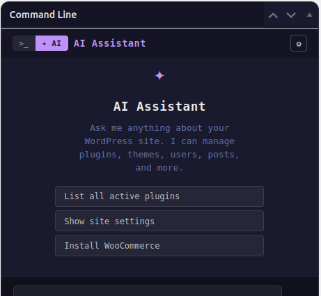The height and width of the screenshot is (296, 321).
Task: Move Command Line widget down
Action: [x=291, y=15]
